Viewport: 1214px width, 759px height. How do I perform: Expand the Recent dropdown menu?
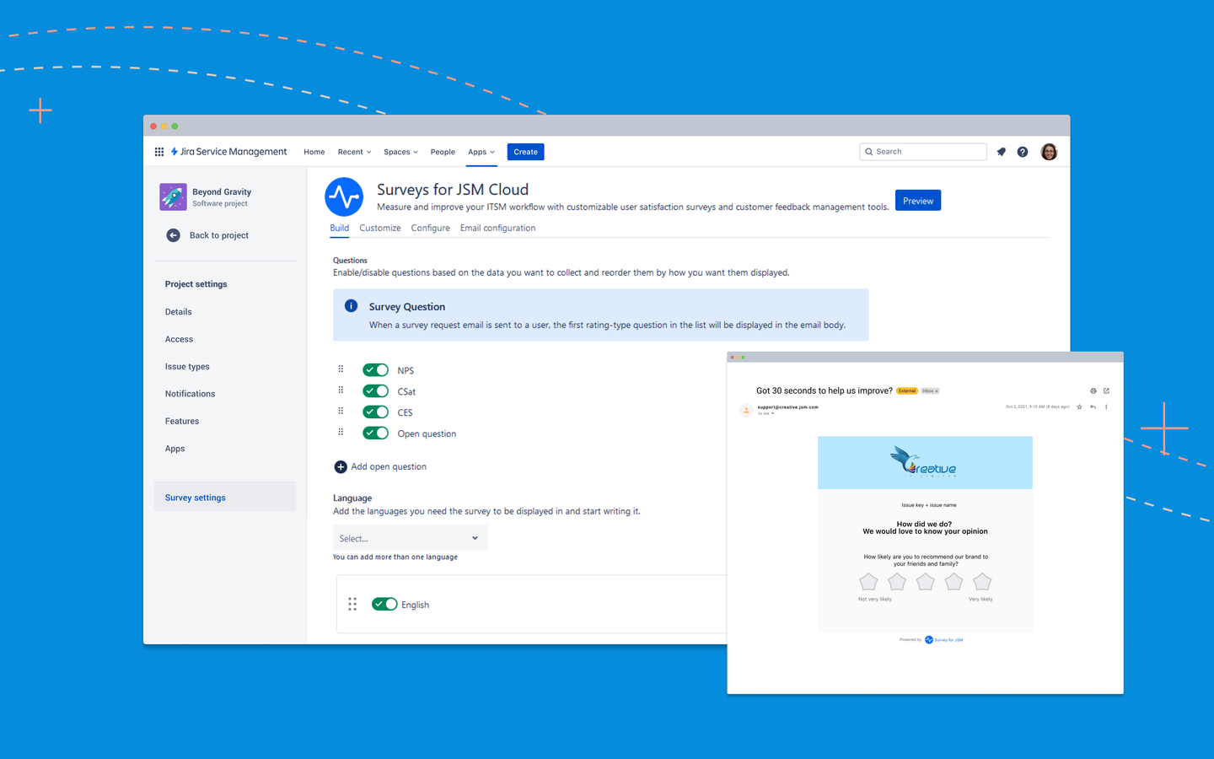[x=354, y=152]
